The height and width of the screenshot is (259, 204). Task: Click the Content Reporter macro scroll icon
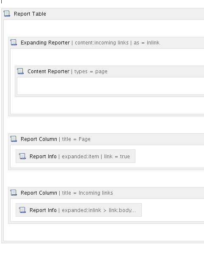pyautogui.click(x=20, y=71)
